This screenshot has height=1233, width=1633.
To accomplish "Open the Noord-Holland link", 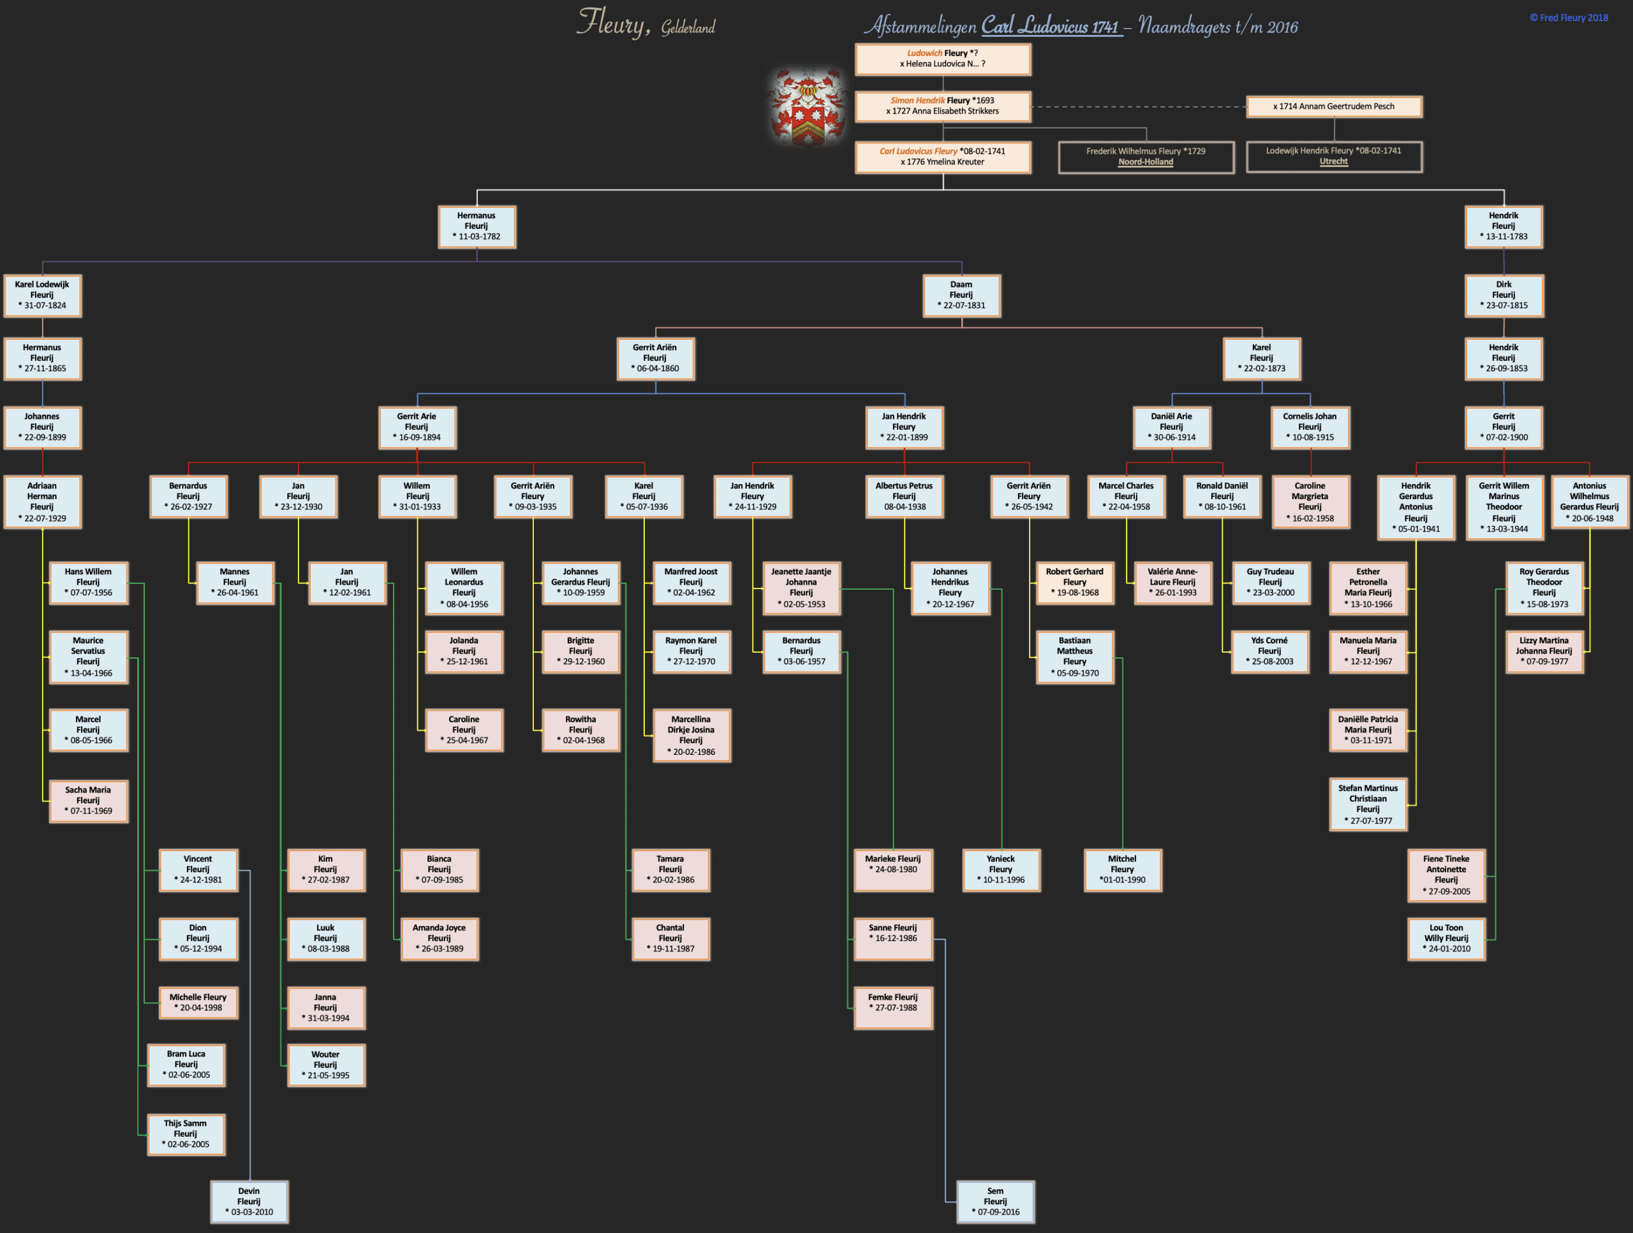I will [1145, 163].
